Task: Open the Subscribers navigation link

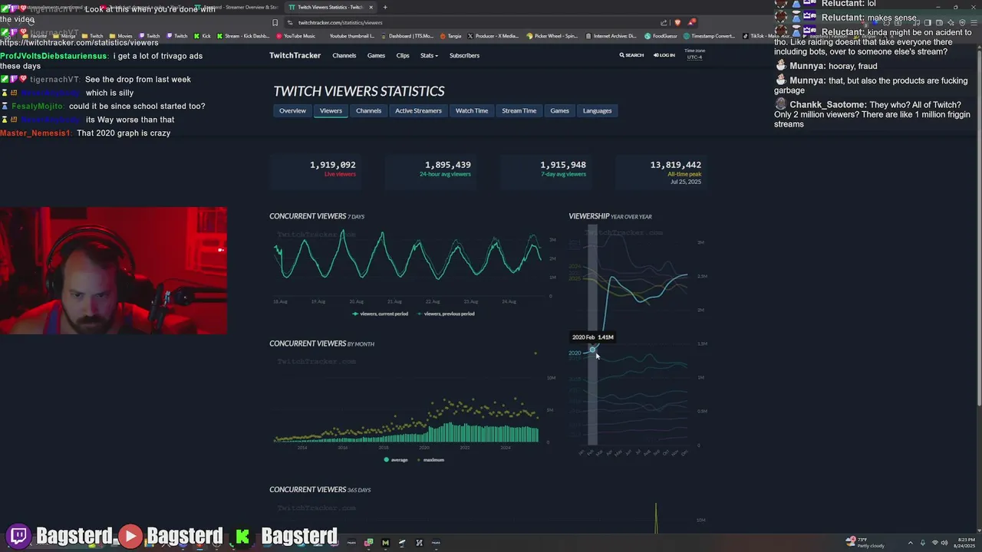Action: 464,55
